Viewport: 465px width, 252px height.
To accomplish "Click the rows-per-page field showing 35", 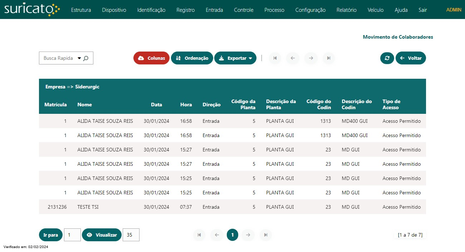I will (x=131, y=235).
